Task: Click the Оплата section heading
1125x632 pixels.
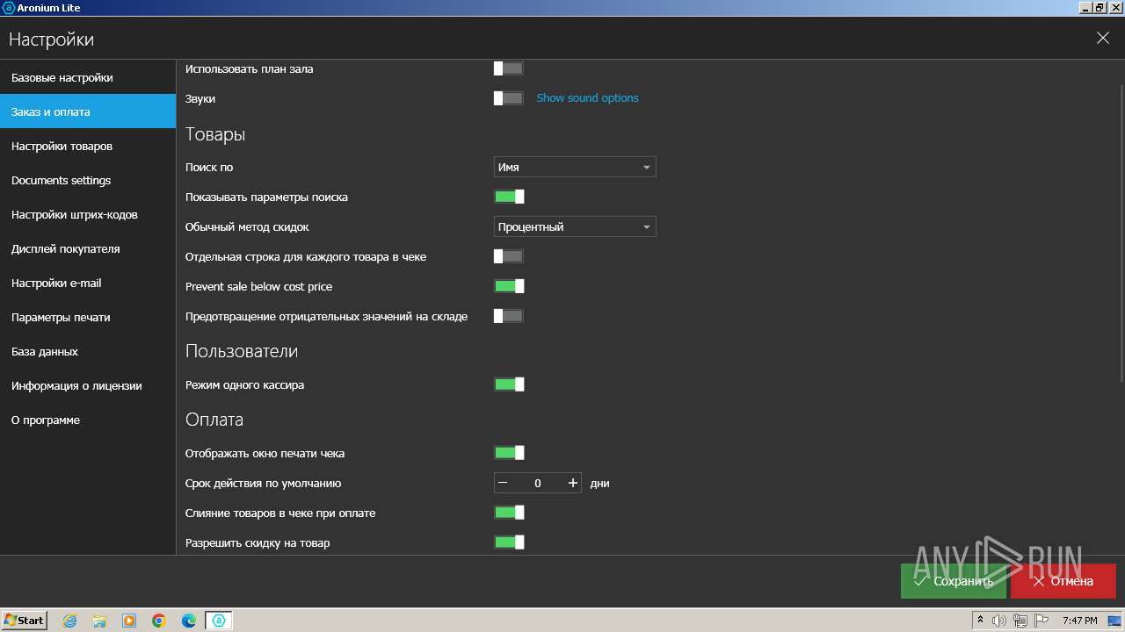Action: 214,420
